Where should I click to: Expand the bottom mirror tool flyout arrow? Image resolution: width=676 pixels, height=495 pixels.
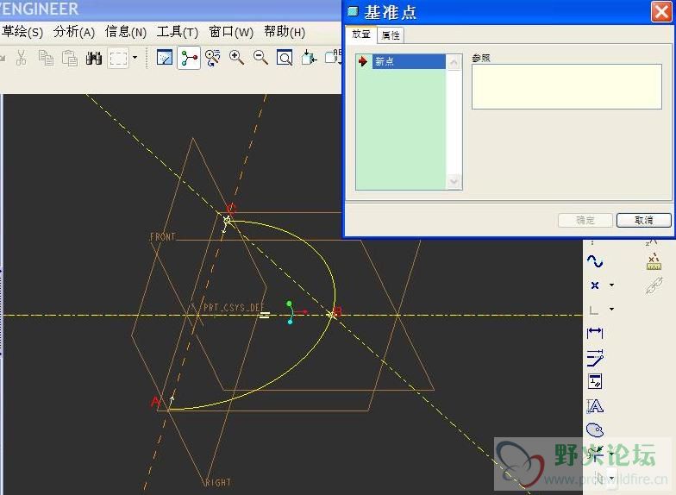coord(612,478)
